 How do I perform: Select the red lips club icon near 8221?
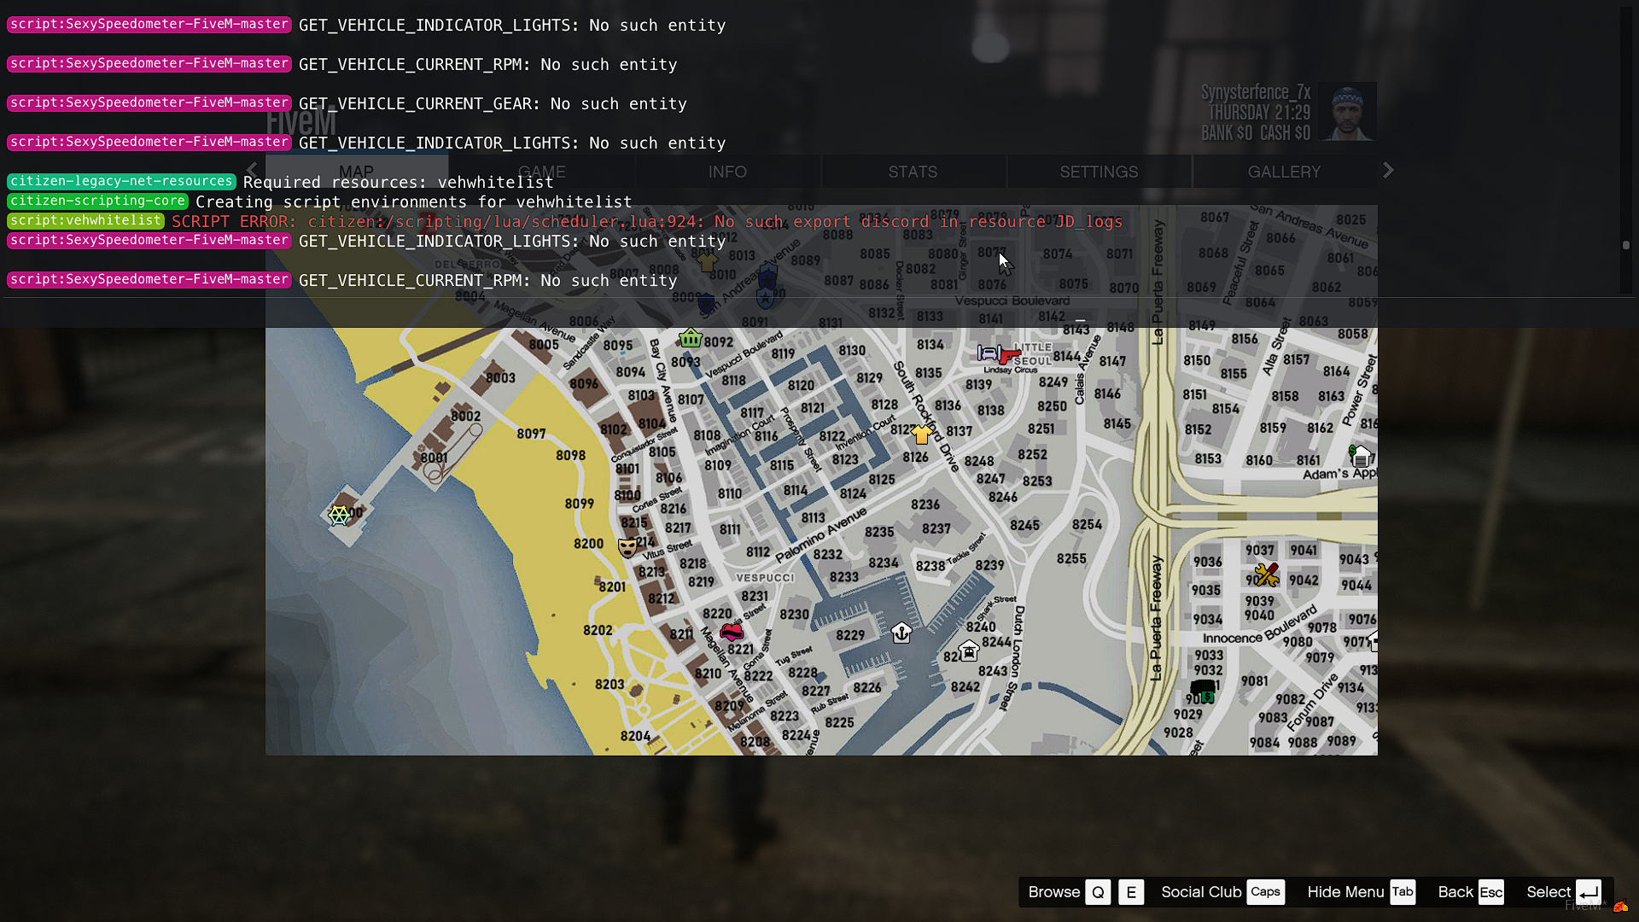pos(731,633)
